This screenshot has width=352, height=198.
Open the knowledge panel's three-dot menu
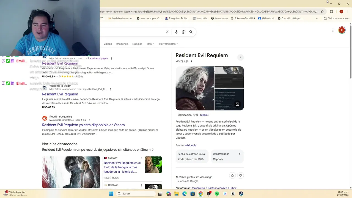coord(191,61)
